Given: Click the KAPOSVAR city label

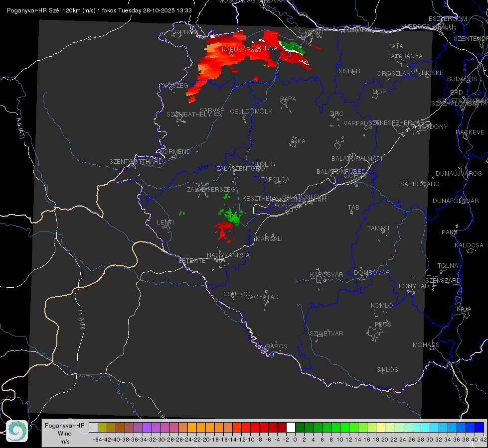Looking at the screenshot, I should pos(326,274).
